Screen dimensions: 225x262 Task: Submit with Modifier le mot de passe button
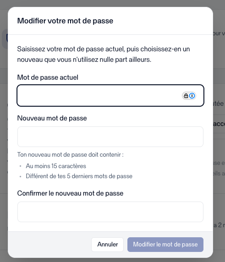click(x=165, y=245)
